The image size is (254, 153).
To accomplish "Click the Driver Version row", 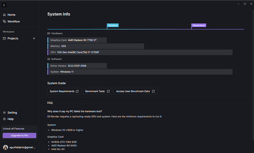I will pos(77,65).
